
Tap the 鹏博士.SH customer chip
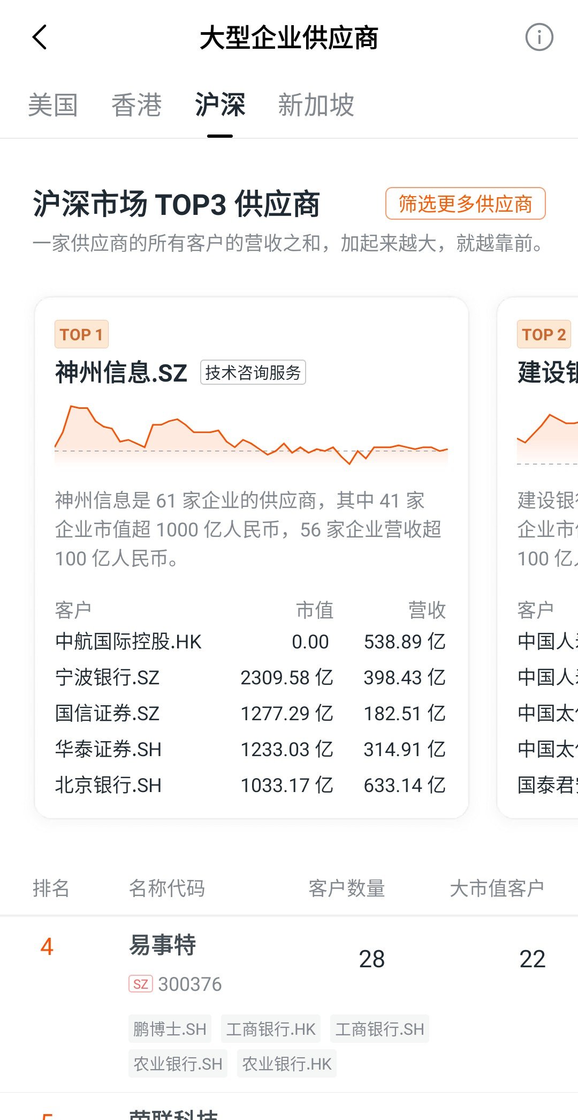[x=170, y=1029]
